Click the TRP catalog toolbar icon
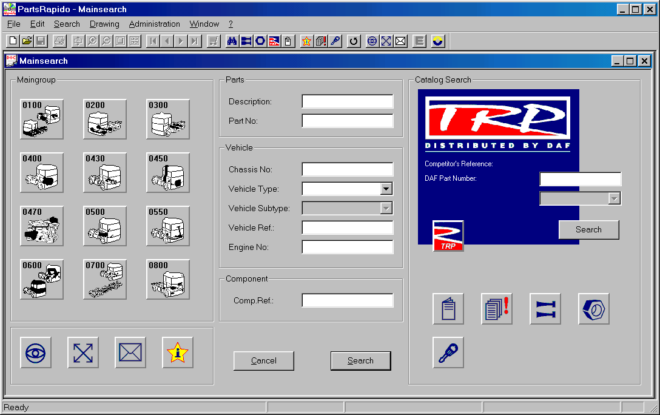 point(274,41)
